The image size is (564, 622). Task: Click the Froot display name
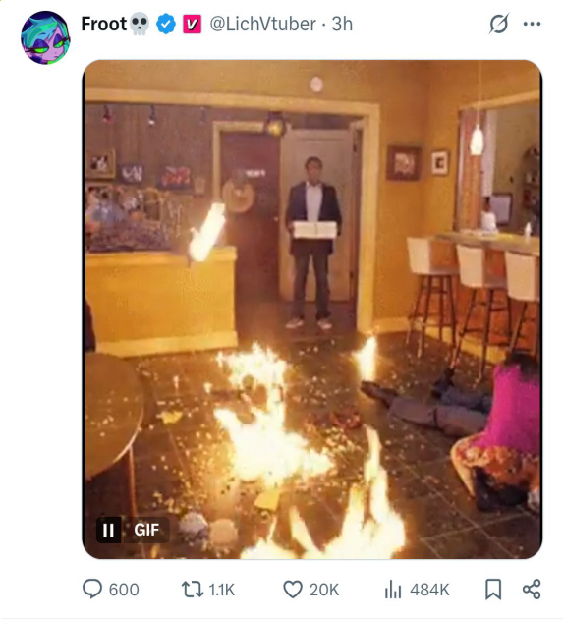click(x=103, y=24)
